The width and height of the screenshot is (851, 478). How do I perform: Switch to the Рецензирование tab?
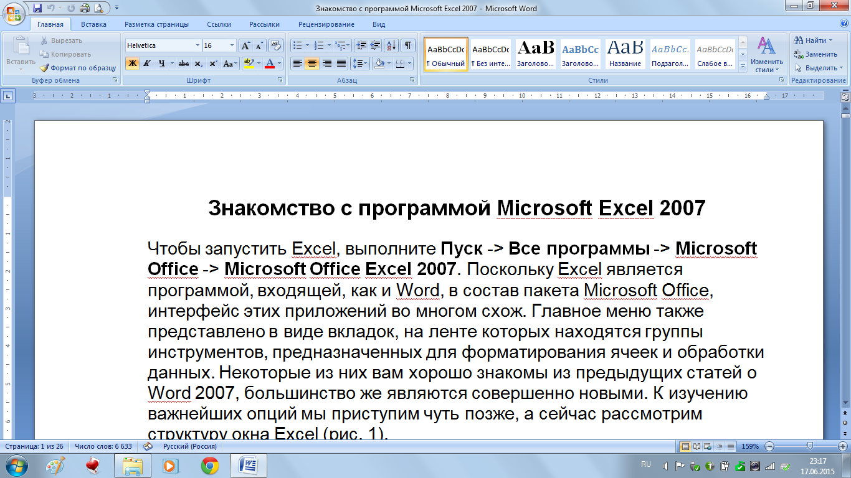[x=326, y=24]
